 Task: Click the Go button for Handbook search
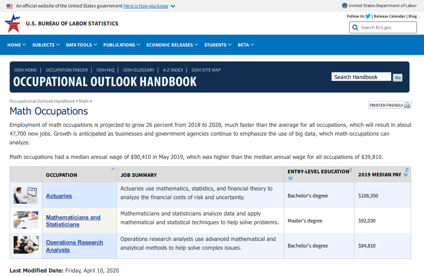[398, 78]
